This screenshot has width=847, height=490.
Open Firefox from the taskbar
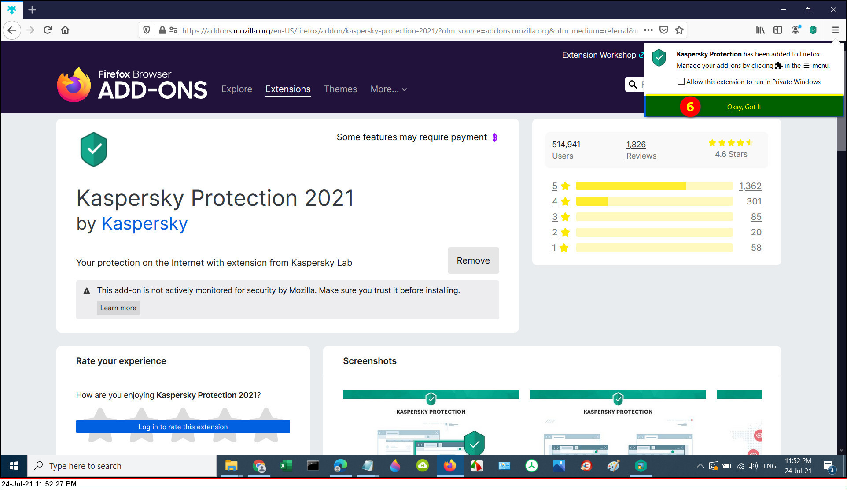point(449,466)
